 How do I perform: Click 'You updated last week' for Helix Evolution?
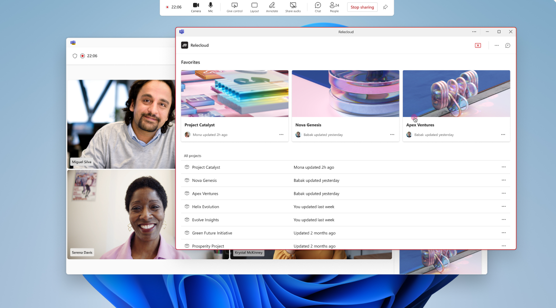point(314,207)
